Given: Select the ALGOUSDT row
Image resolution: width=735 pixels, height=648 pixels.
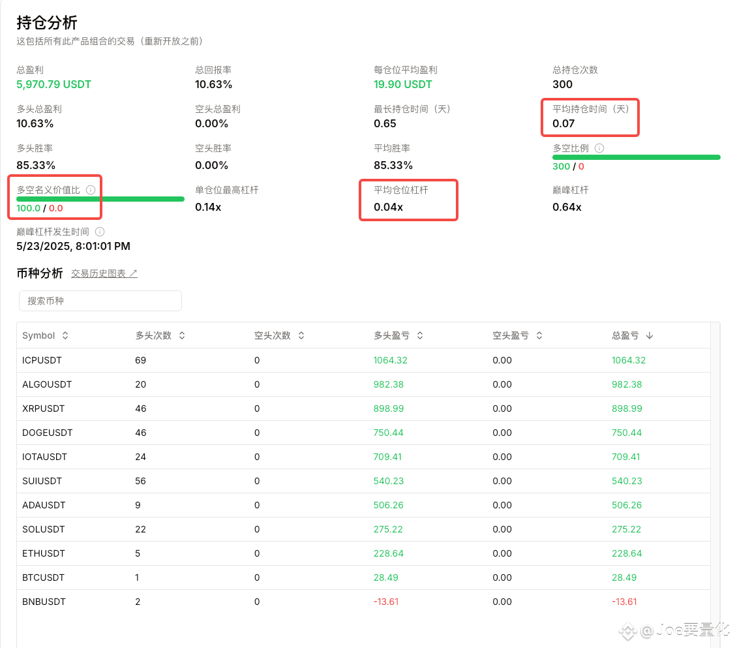Looking at the screenshot, I should (363, 384).
